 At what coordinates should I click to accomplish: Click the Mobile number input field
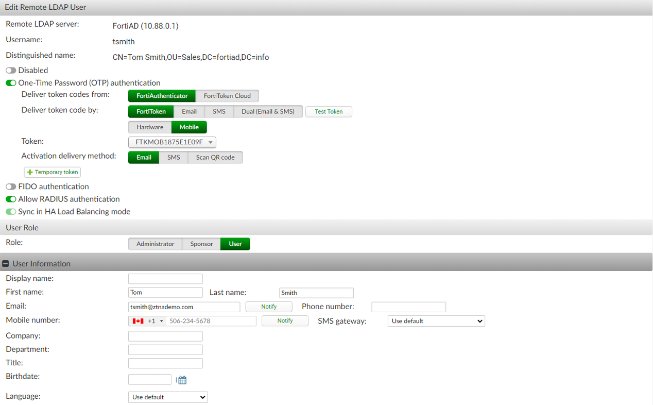pyautogui.click(x=211, y=321)
